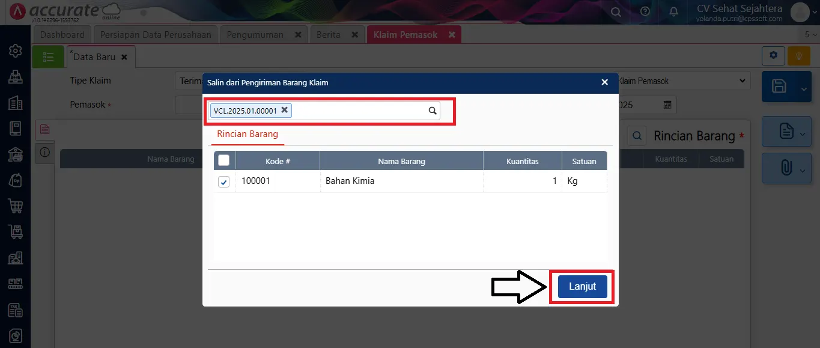Close the Salin dari Pengiriman Barang Klaim dialog
Viewport: 820px width, 348px height.
point(604,82)
